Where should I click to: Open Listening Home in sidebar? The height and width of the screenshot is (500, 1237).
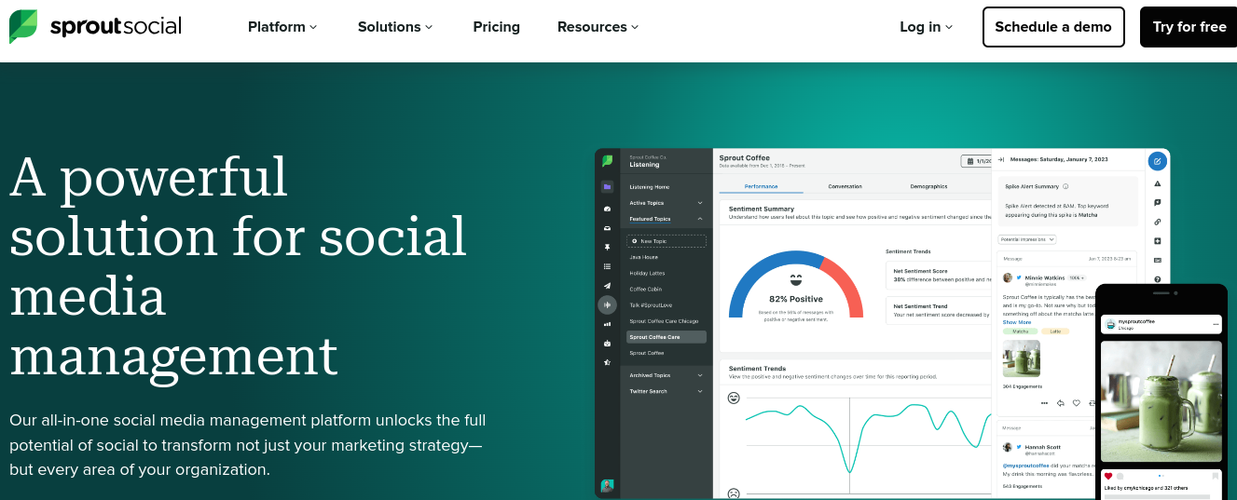point(650,187)
